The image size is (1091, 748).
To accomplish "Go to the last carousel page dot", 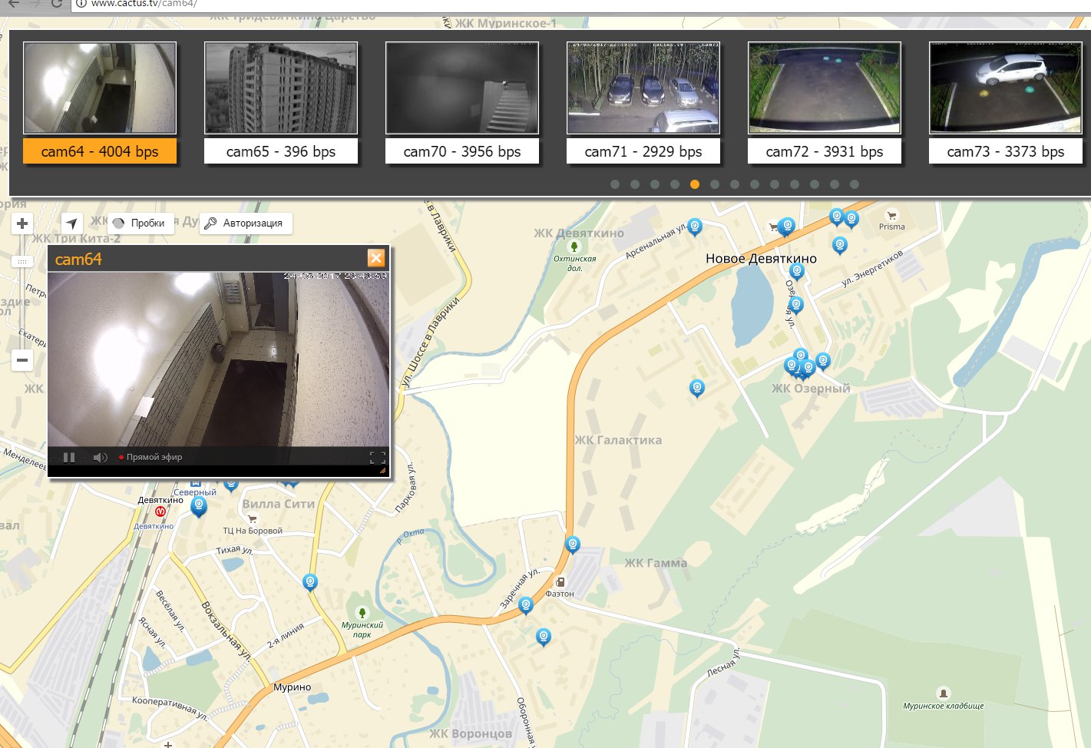I will click(855, 184).
